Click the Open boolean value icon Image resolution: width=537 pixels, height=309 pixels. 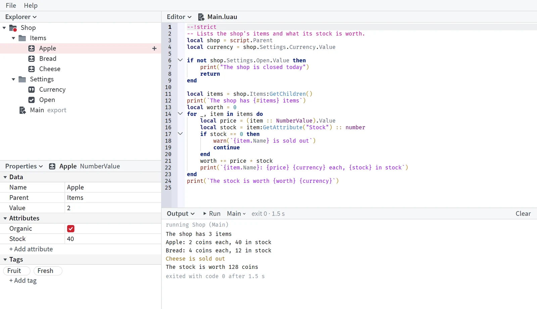(32, 100)
